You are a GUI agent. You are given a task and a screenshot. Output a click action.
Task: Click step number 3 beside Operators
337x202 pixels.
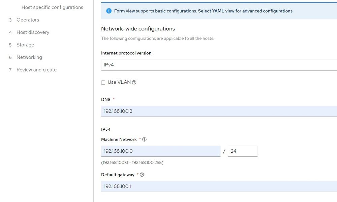pyautogui.click(x=11, y=20)
